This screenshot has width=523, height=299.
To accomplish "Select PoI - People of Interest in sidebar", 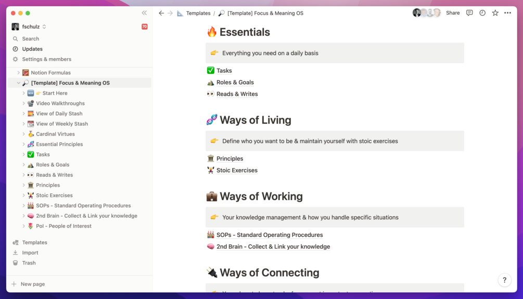I will tap(63, 226).
